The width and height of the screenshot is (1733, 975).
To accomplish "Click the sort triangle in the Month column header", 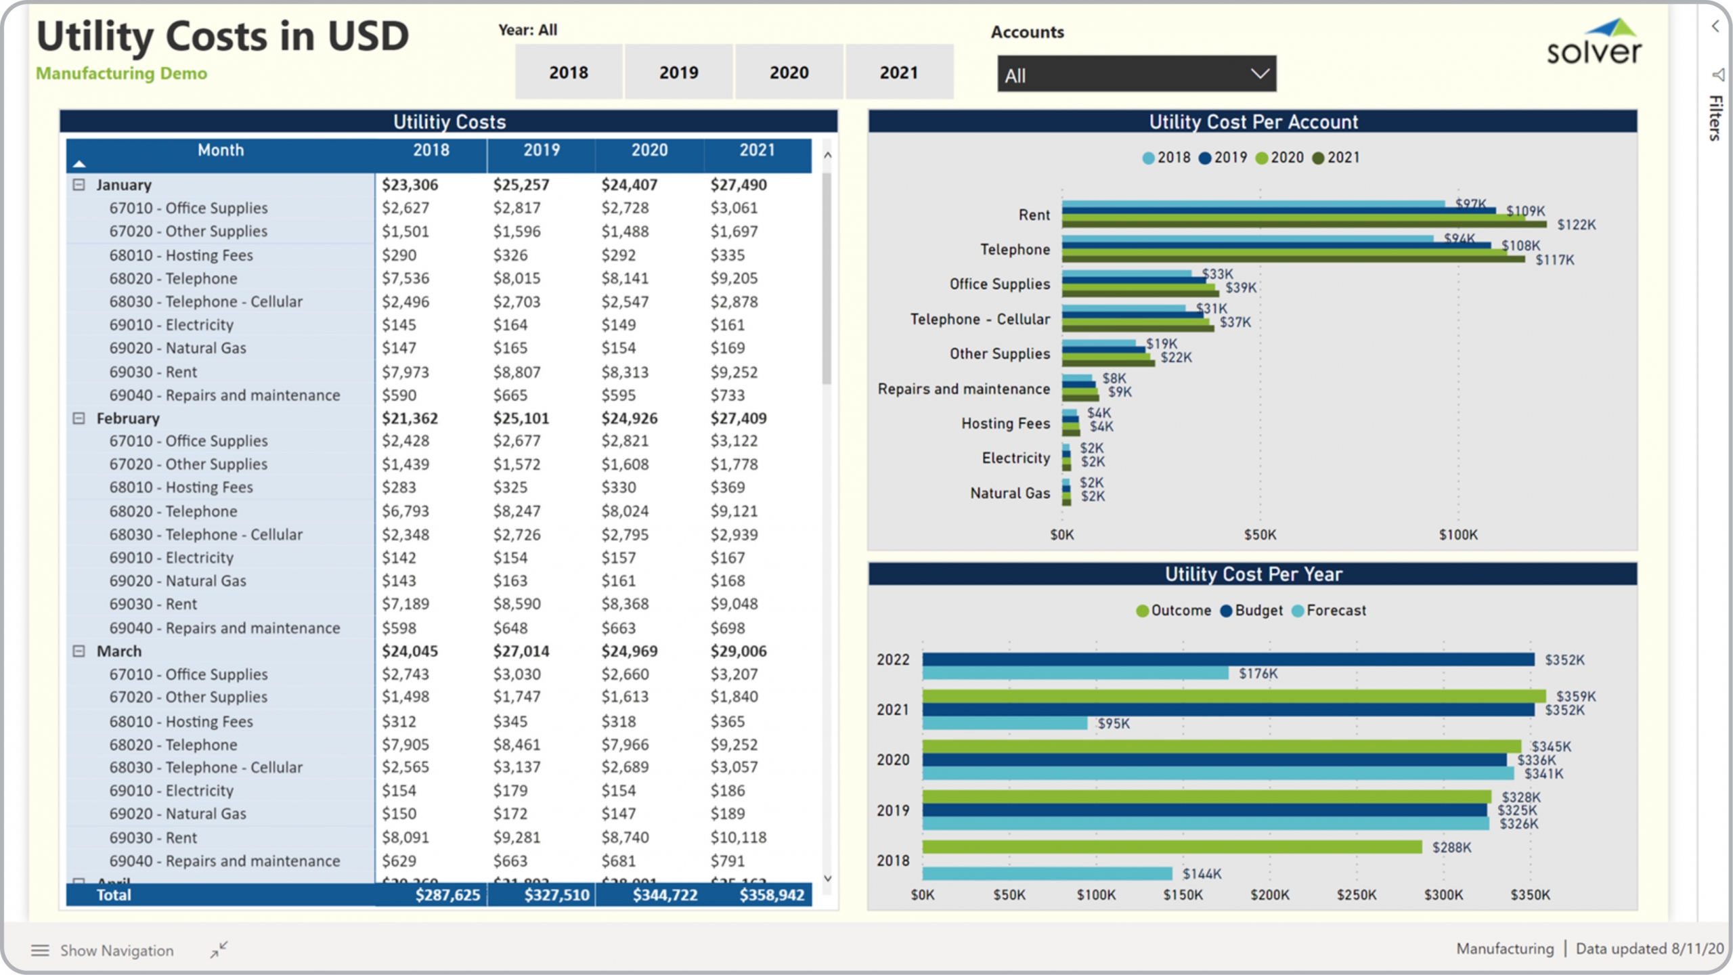I will pos(79,163).
